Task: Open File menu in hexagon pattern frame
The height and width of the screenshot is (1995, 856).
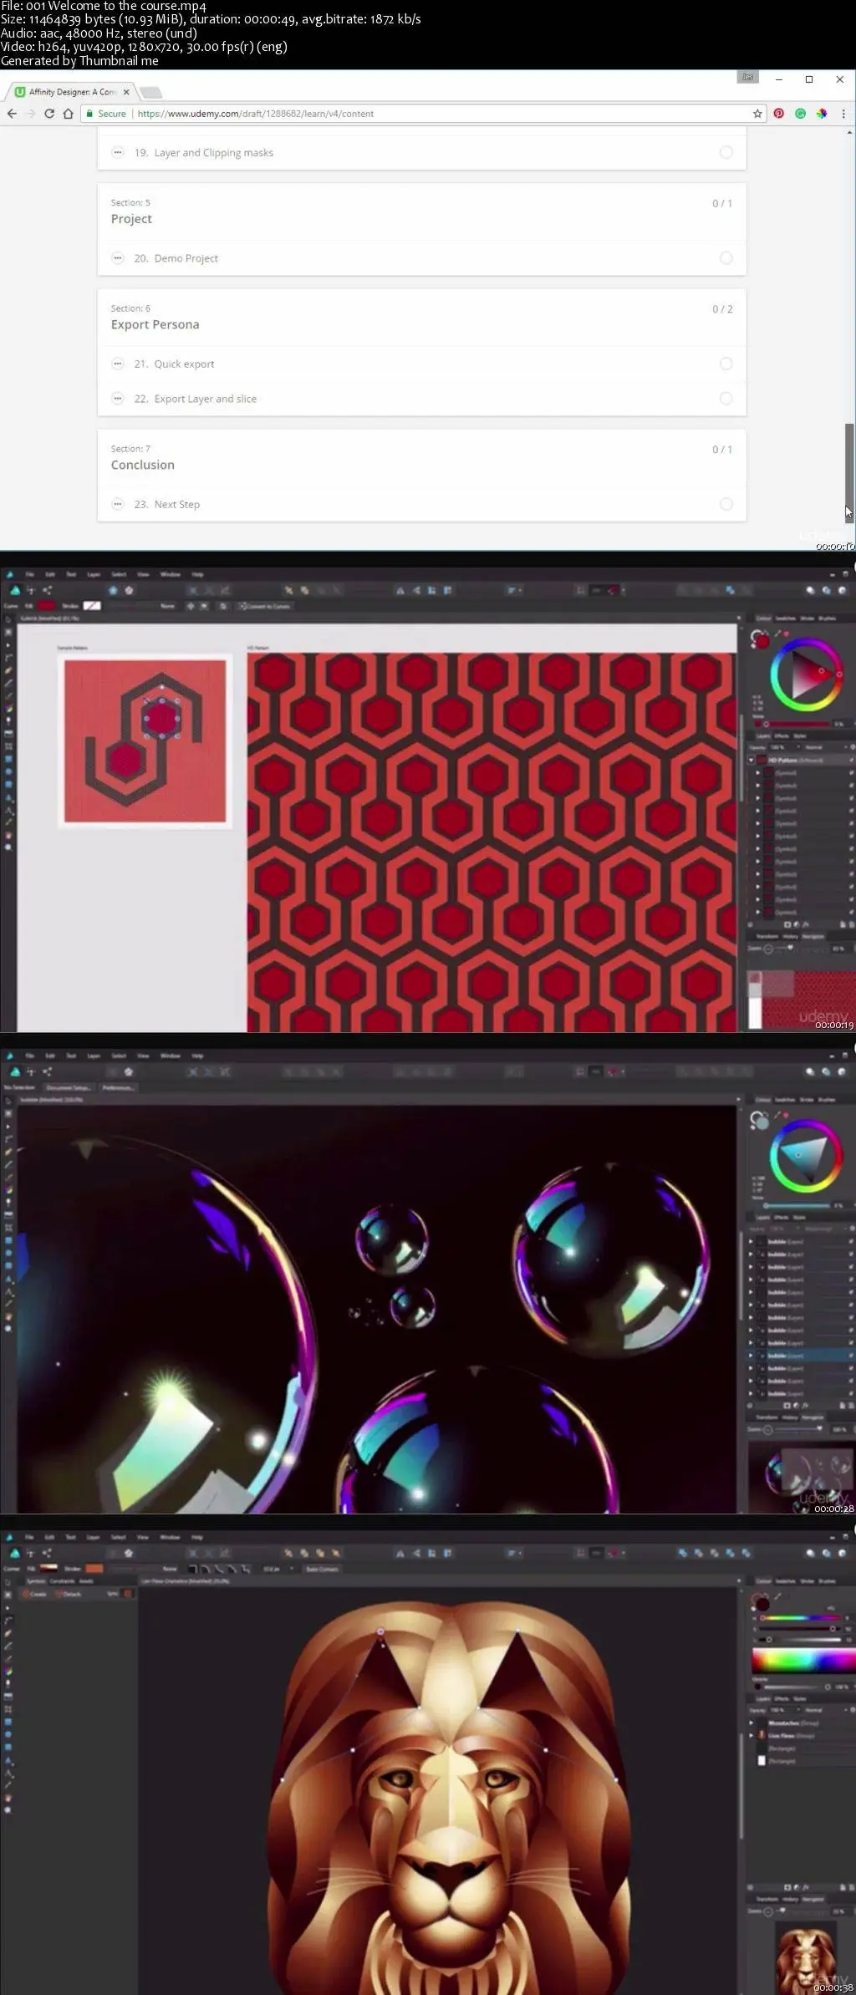Action: [x=29, y=574]
